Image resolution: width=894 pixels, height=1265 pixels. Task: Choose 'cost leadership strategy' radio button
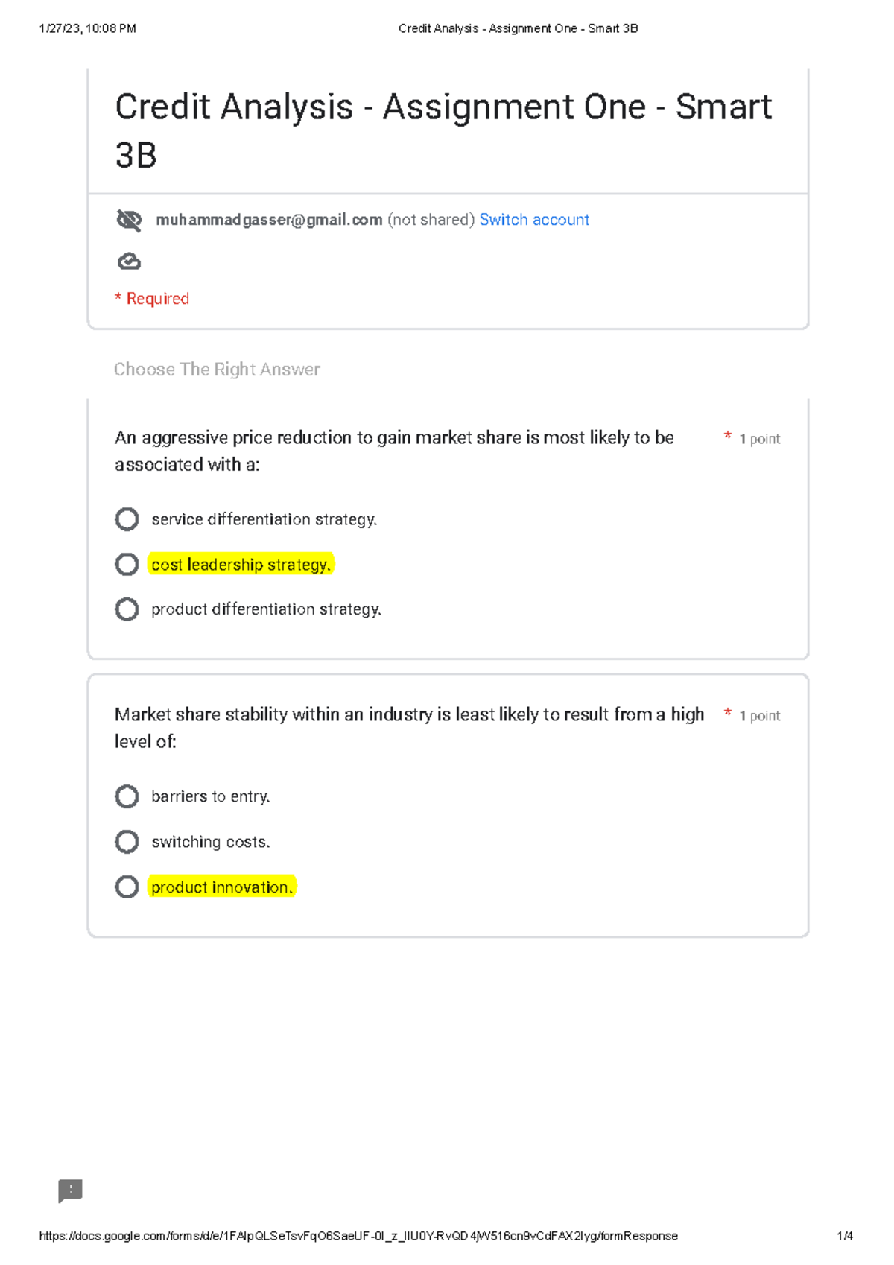tap(127, 565)
